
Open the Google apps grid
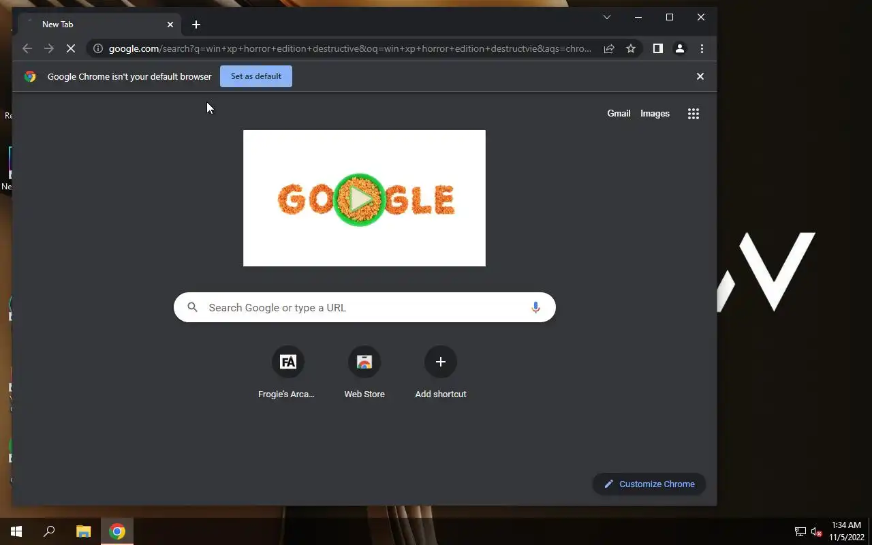694,114
